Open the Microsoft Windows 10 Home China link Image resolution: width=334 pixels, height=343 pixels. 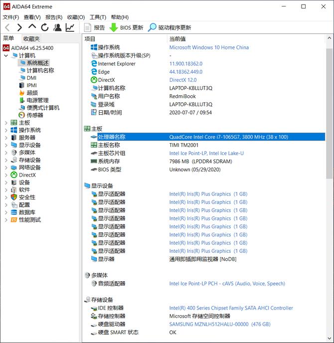209,47
